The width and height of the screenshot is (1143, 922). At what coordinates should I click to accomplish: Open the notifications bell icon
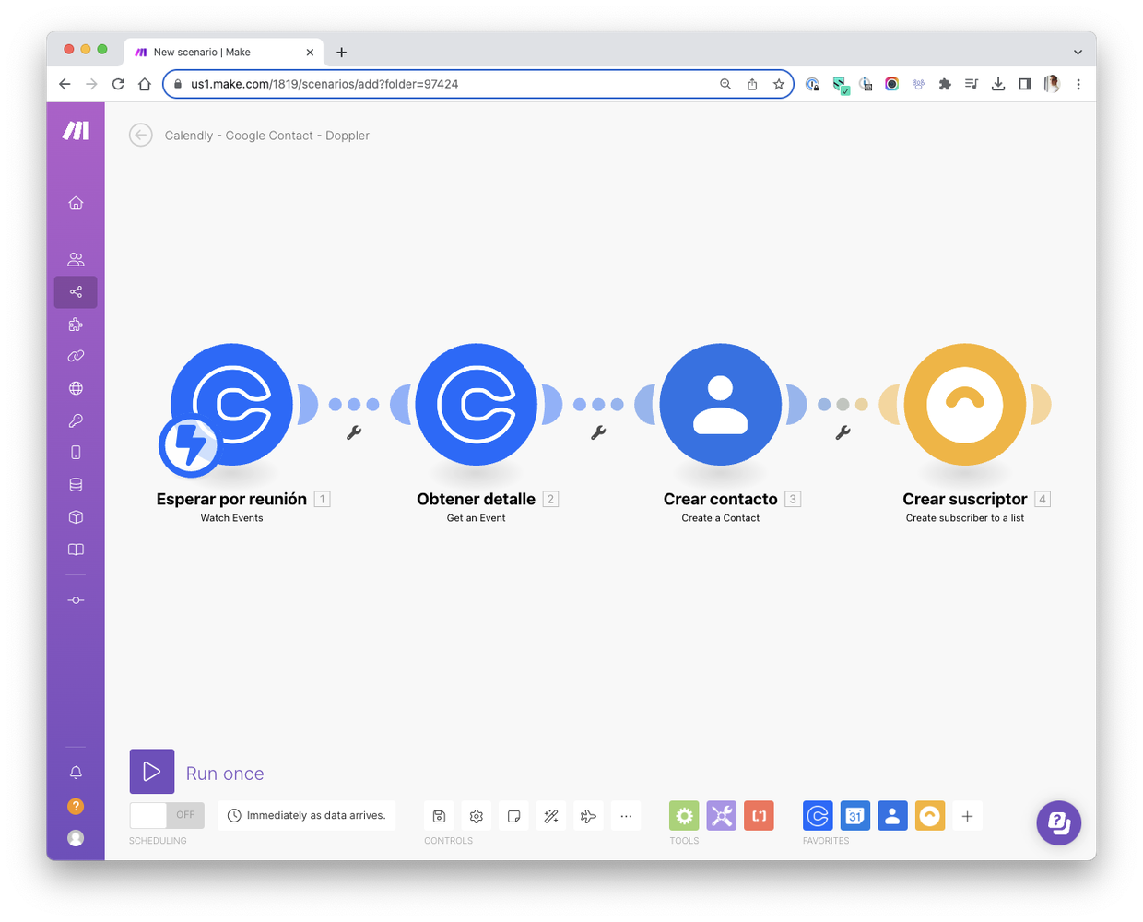click(x=76, y=773)
